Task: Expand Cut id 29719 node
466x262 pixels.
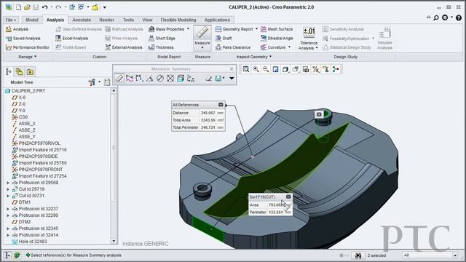Action: (x=8, y=189)
